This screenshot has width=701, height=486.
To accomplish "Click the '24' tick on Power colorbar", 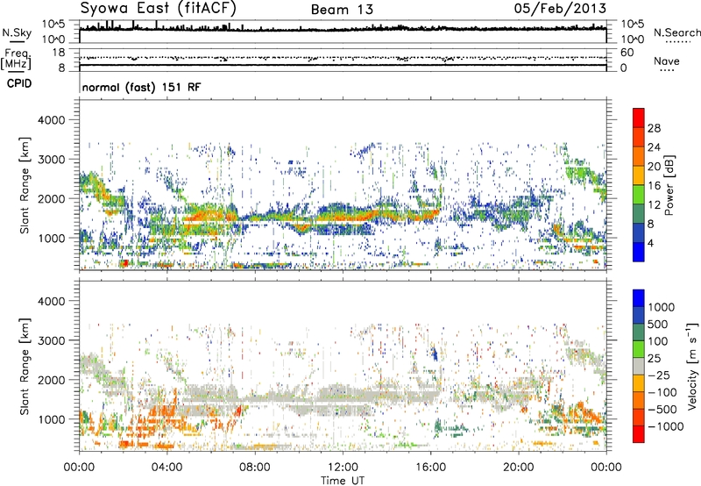I will tap(654, 147).
